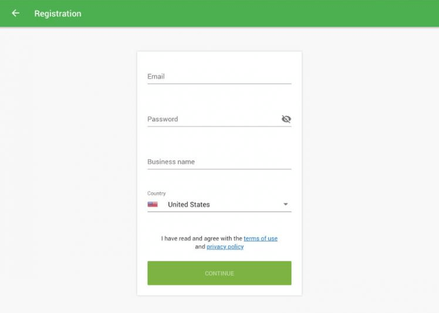Focus the Password input field
Screen dimensions: 439x313
point(211,119)
